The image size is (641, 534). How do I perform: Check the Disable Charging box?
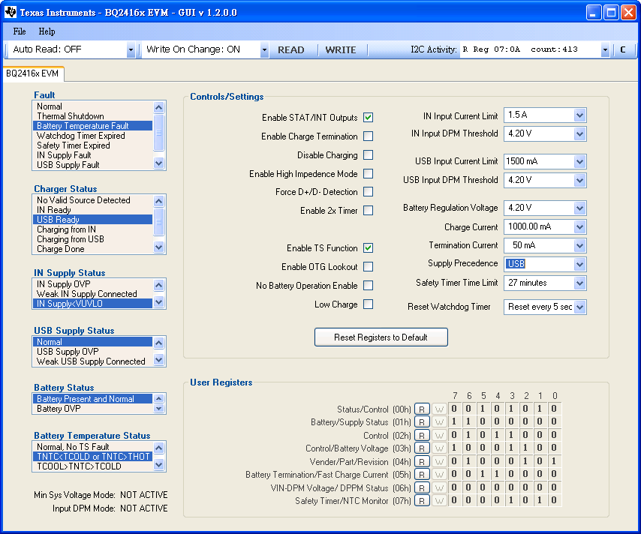pos(368,154)
